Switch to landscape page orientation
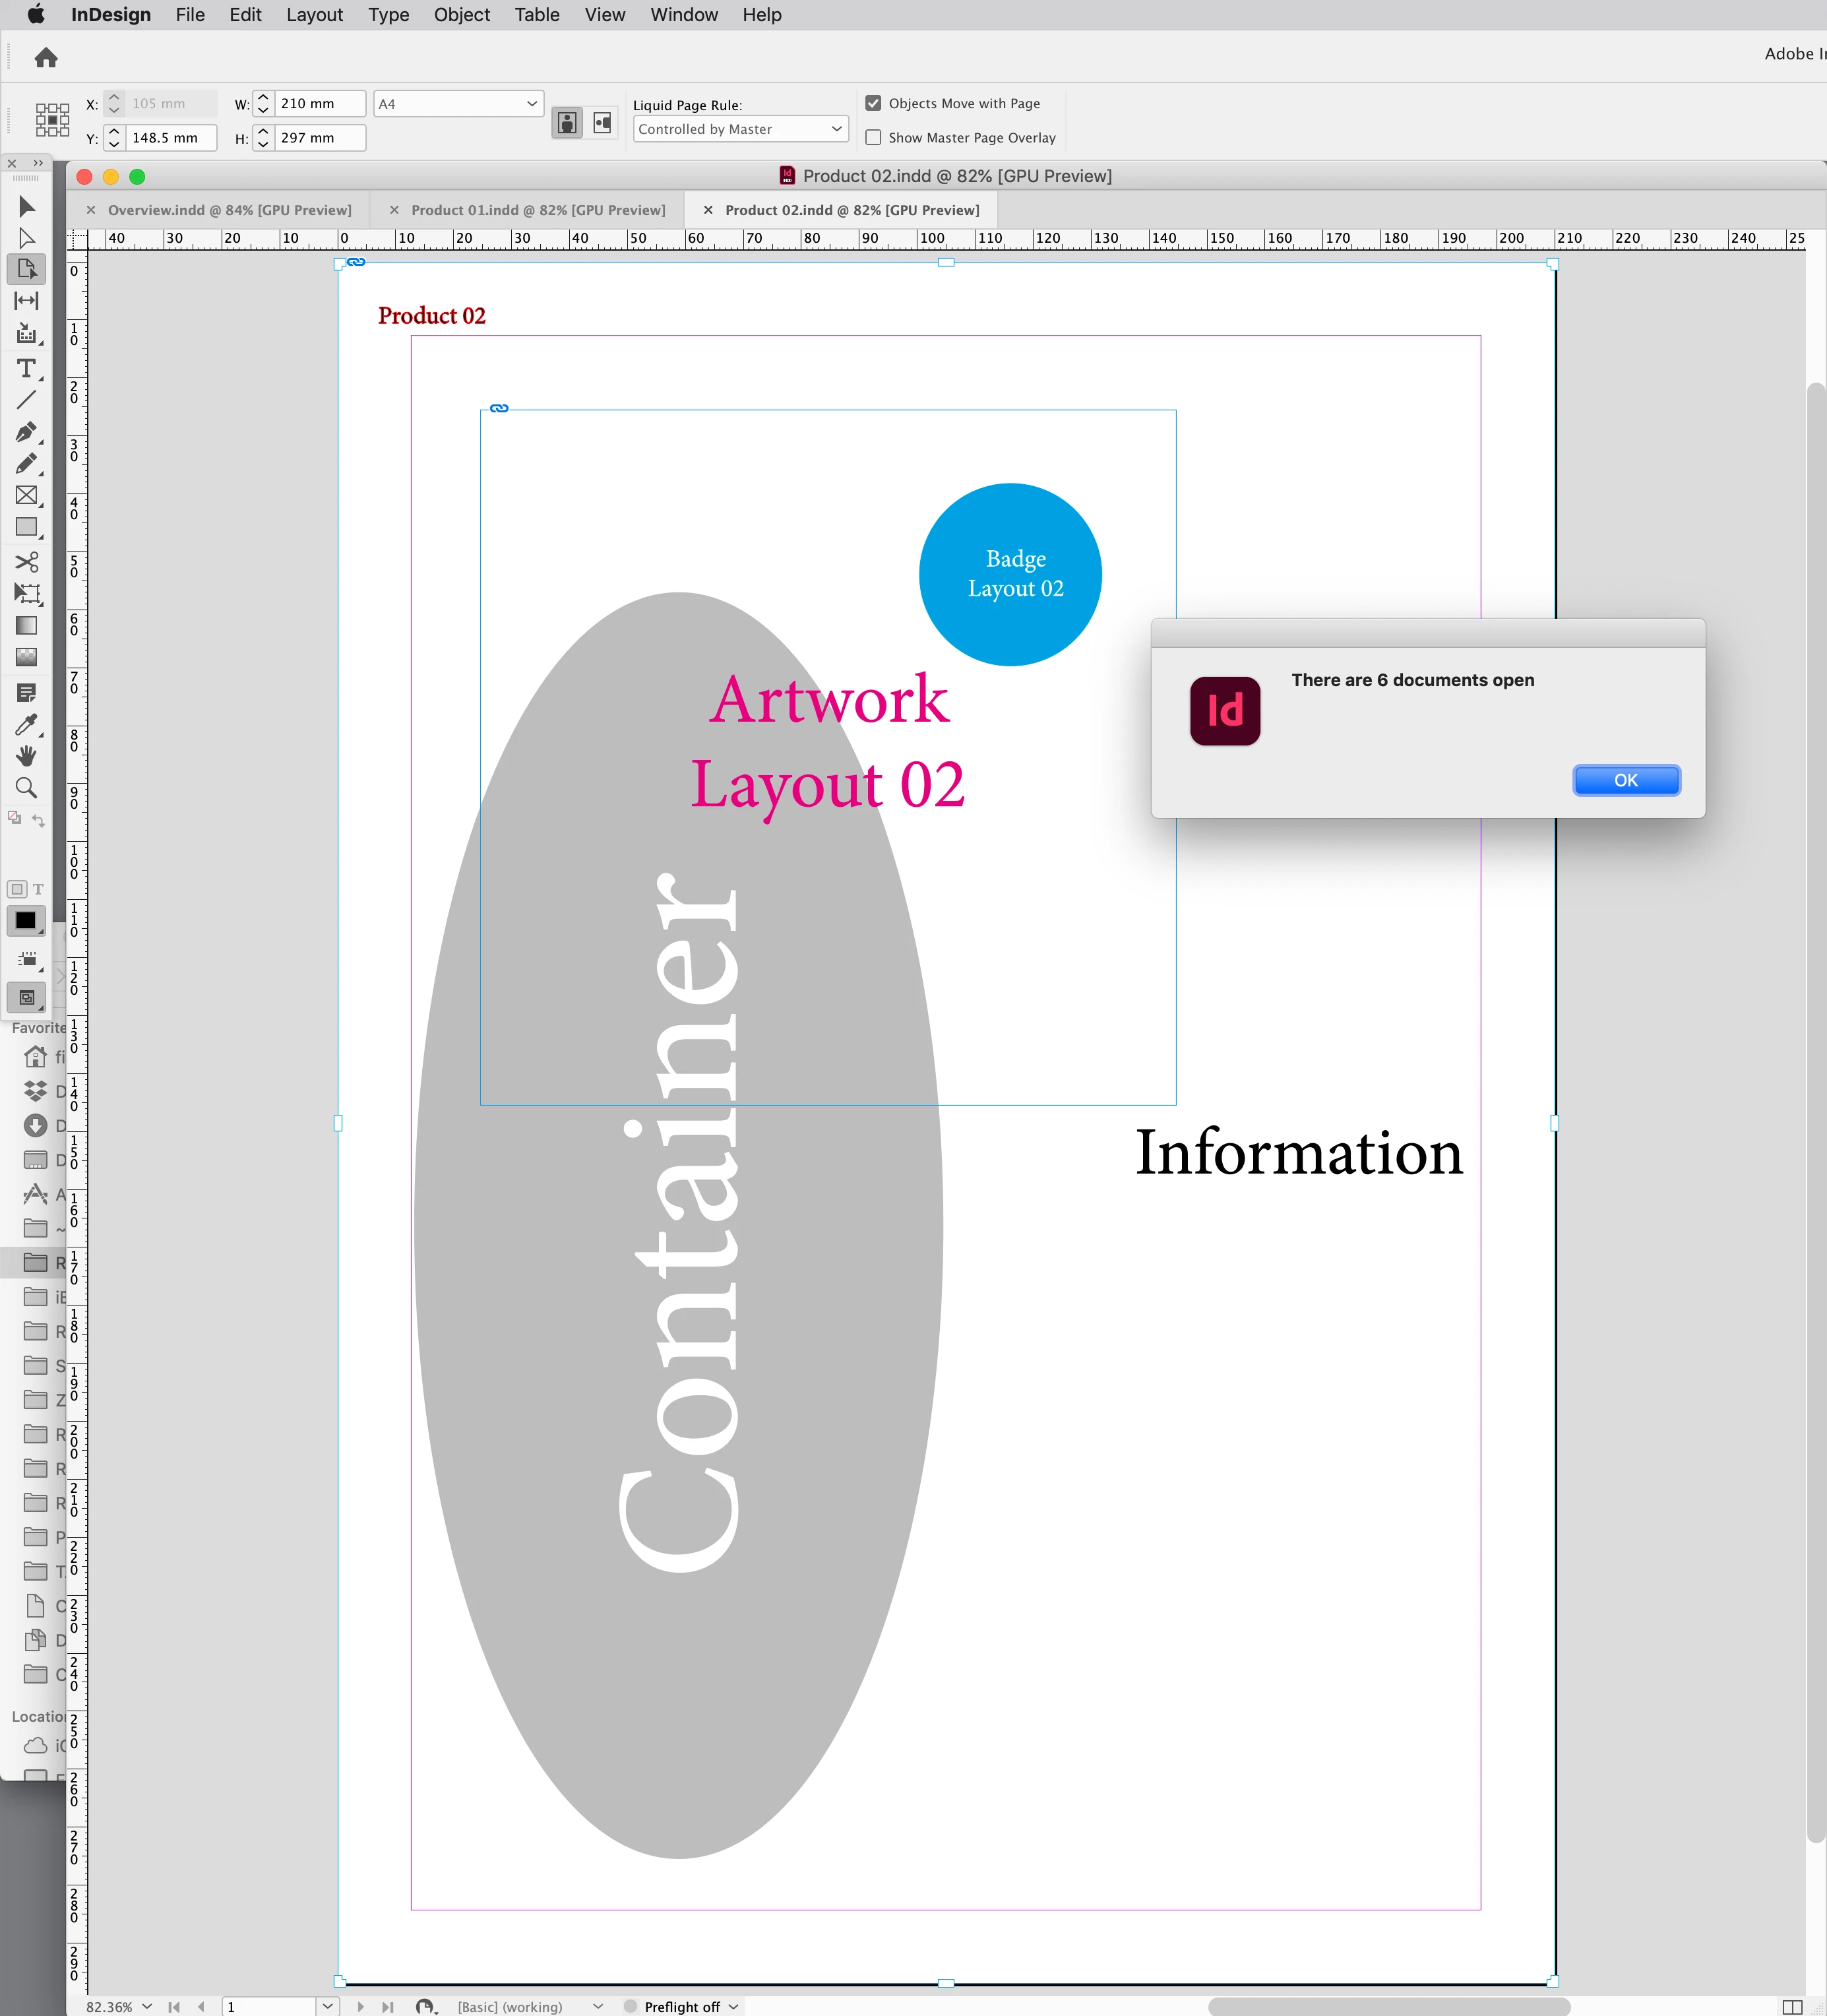Screen dimensions: 1827x2016 602,122
